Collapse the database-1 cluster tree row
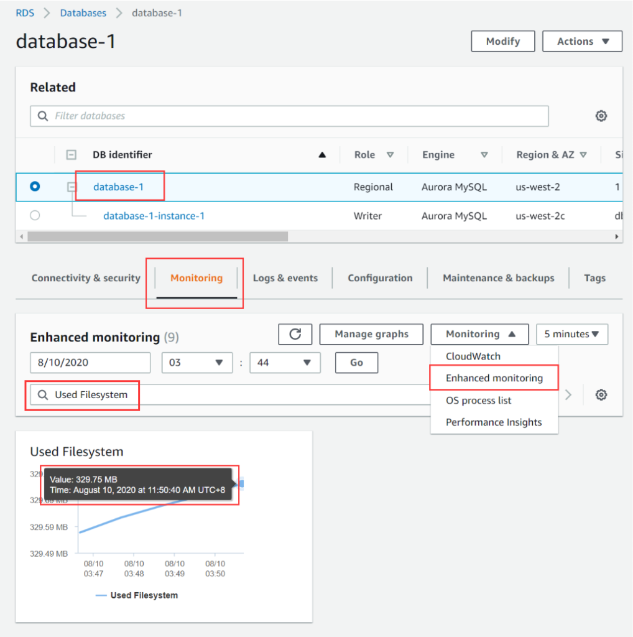This screenshot has height=637, width=633. pos(72,187)
